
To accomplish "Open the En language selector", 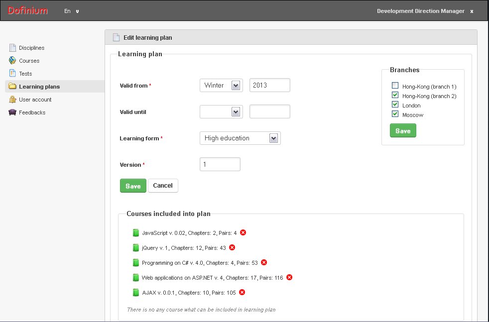I will tap(71, 11).
